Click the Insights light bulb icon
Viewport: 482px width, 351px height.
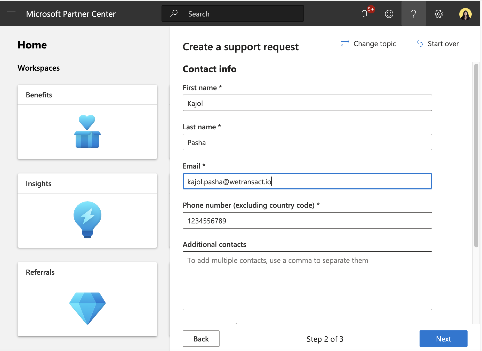[87, 220]
